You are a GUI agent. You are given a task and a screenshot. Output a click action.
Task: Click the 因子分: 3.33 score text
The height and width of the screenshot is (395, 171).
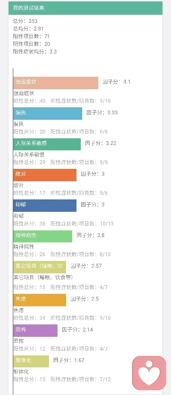point(102,113)
